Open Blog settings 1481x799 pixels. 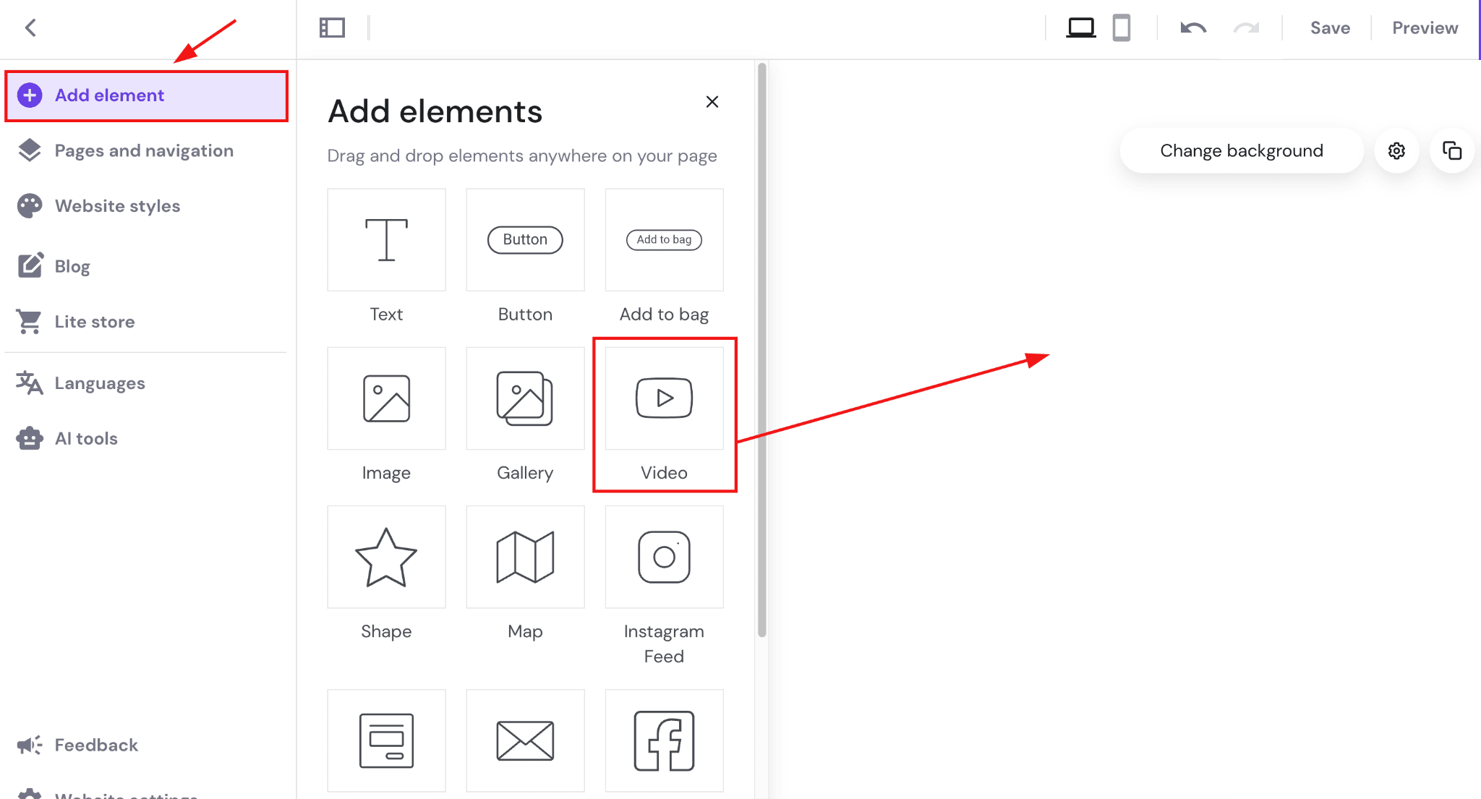pyautogui.click(x=72, y=265)
